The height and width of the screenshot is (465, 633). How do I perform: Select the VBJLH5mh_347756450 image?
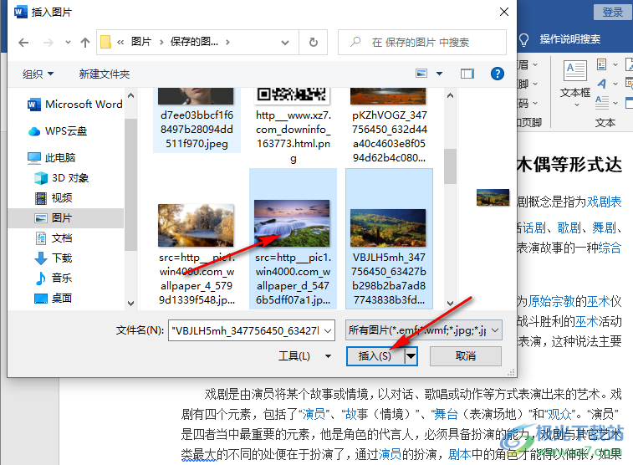389,239
